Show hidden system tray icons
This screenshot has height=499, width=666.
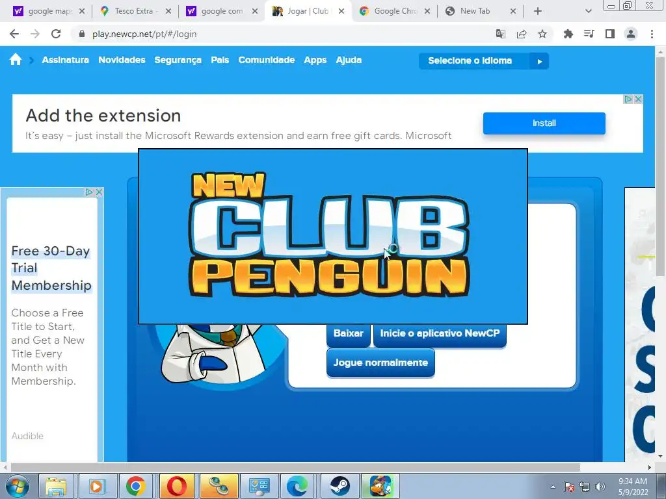tap(553, 487)
